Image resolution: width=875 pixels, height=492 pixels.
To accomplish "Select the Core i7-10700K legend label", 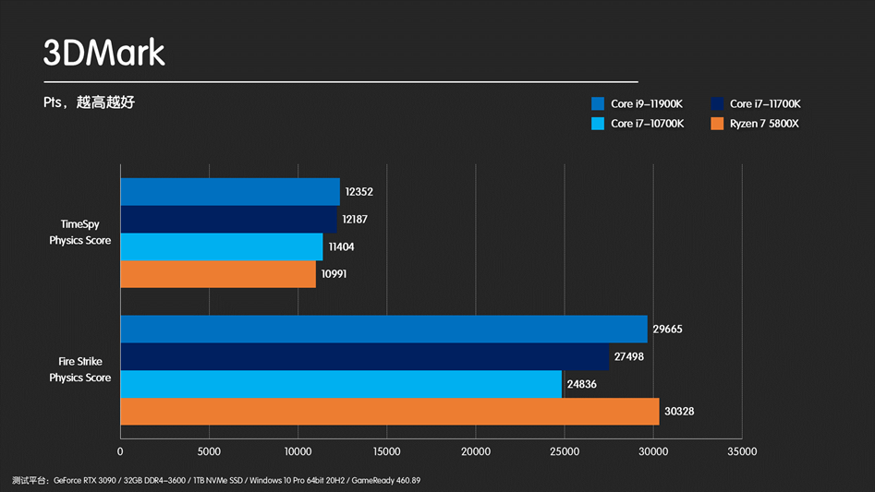I will (x=648, y=124).
